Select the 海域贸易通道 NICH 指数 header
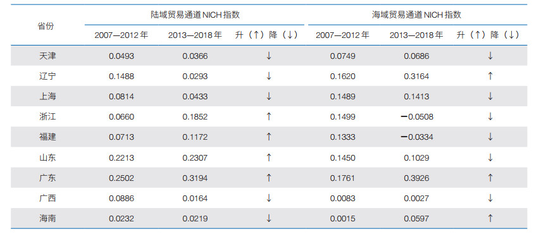 [417, 15]
